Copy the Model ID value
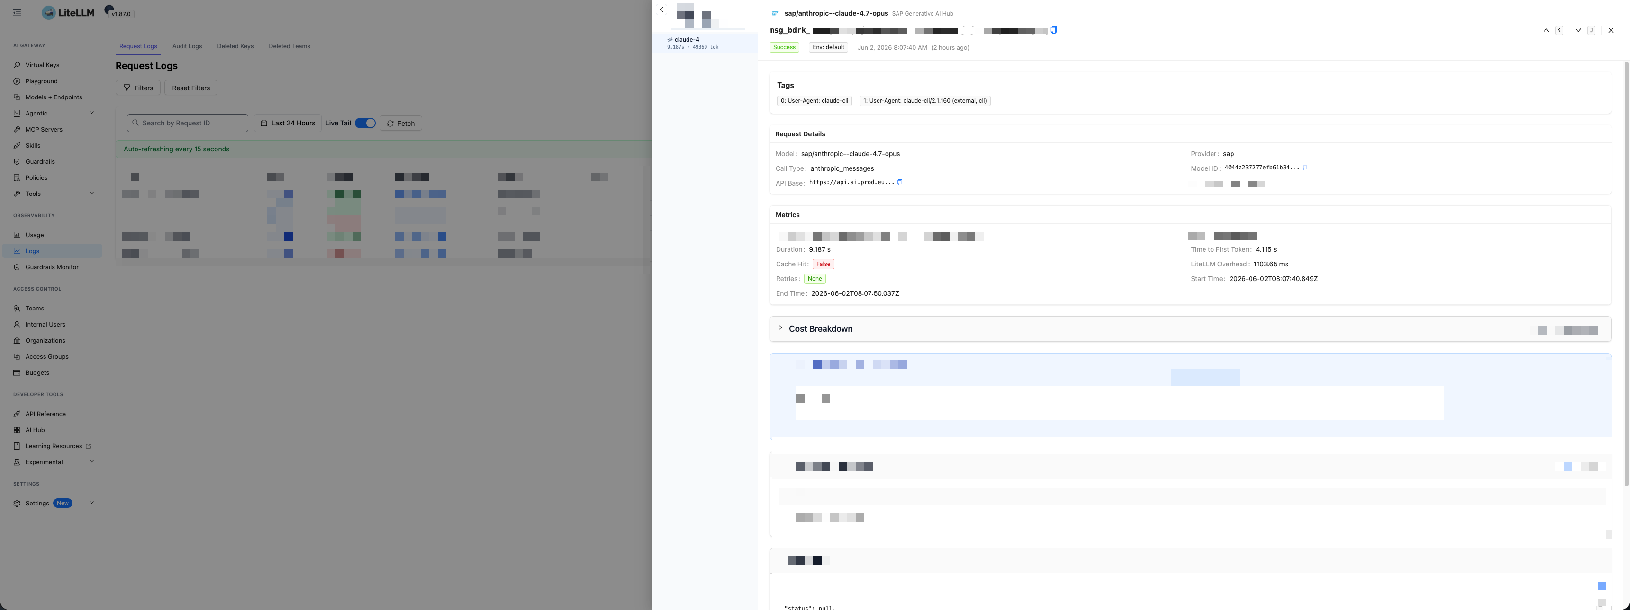 click(x=1305, y=168)
